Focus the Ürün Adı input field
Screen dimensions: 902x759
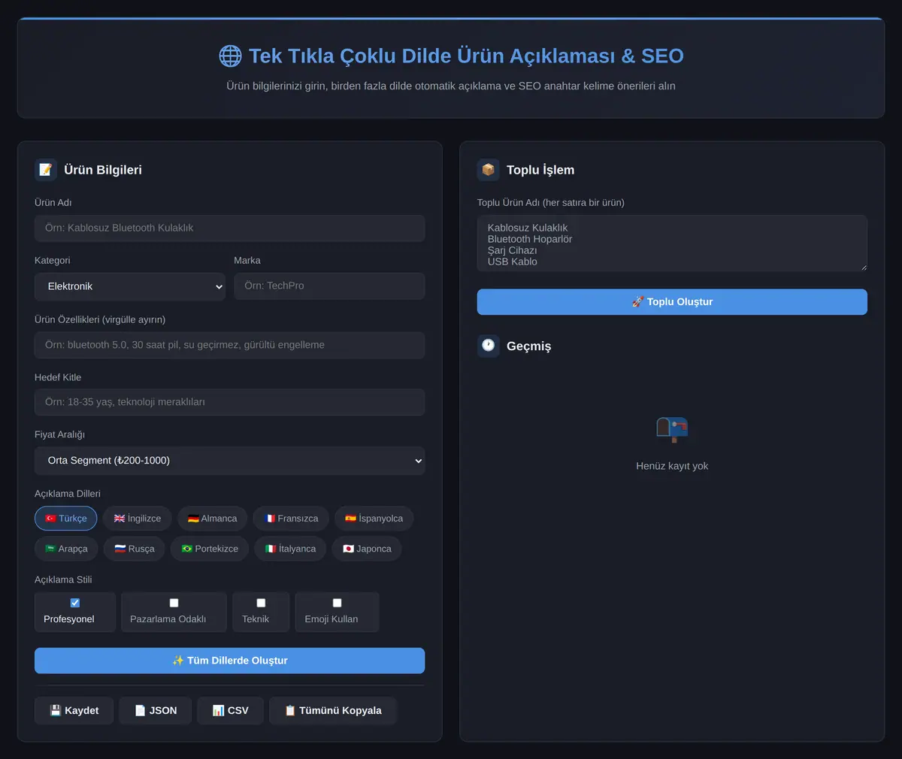pyautogui.click(x=230, y=228)
